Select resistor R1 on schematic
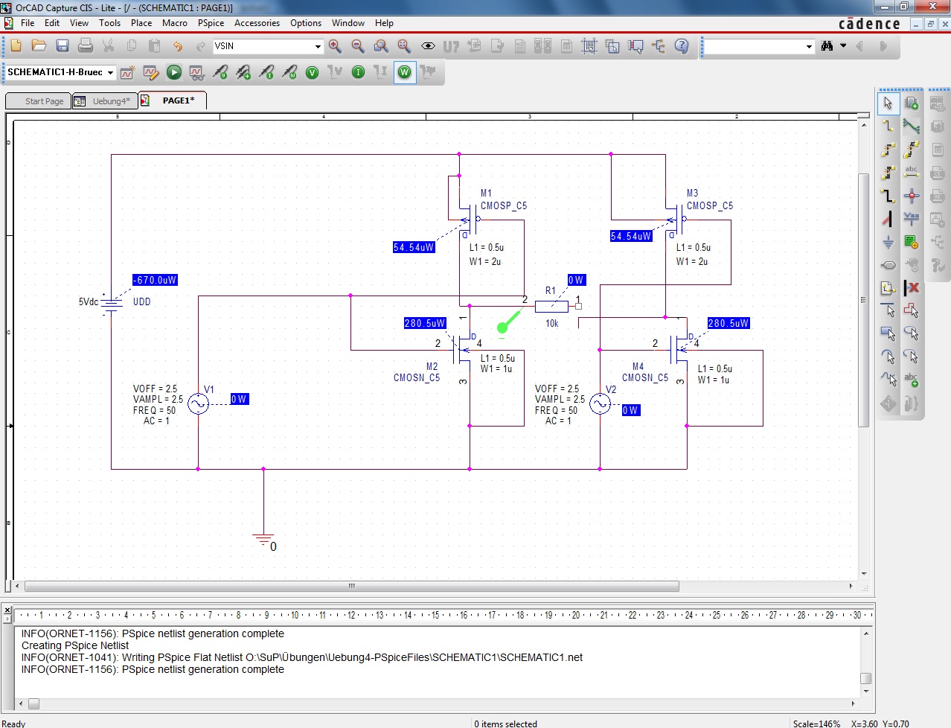This screenshot has width=951, height=728. click(x=551, y=306)
